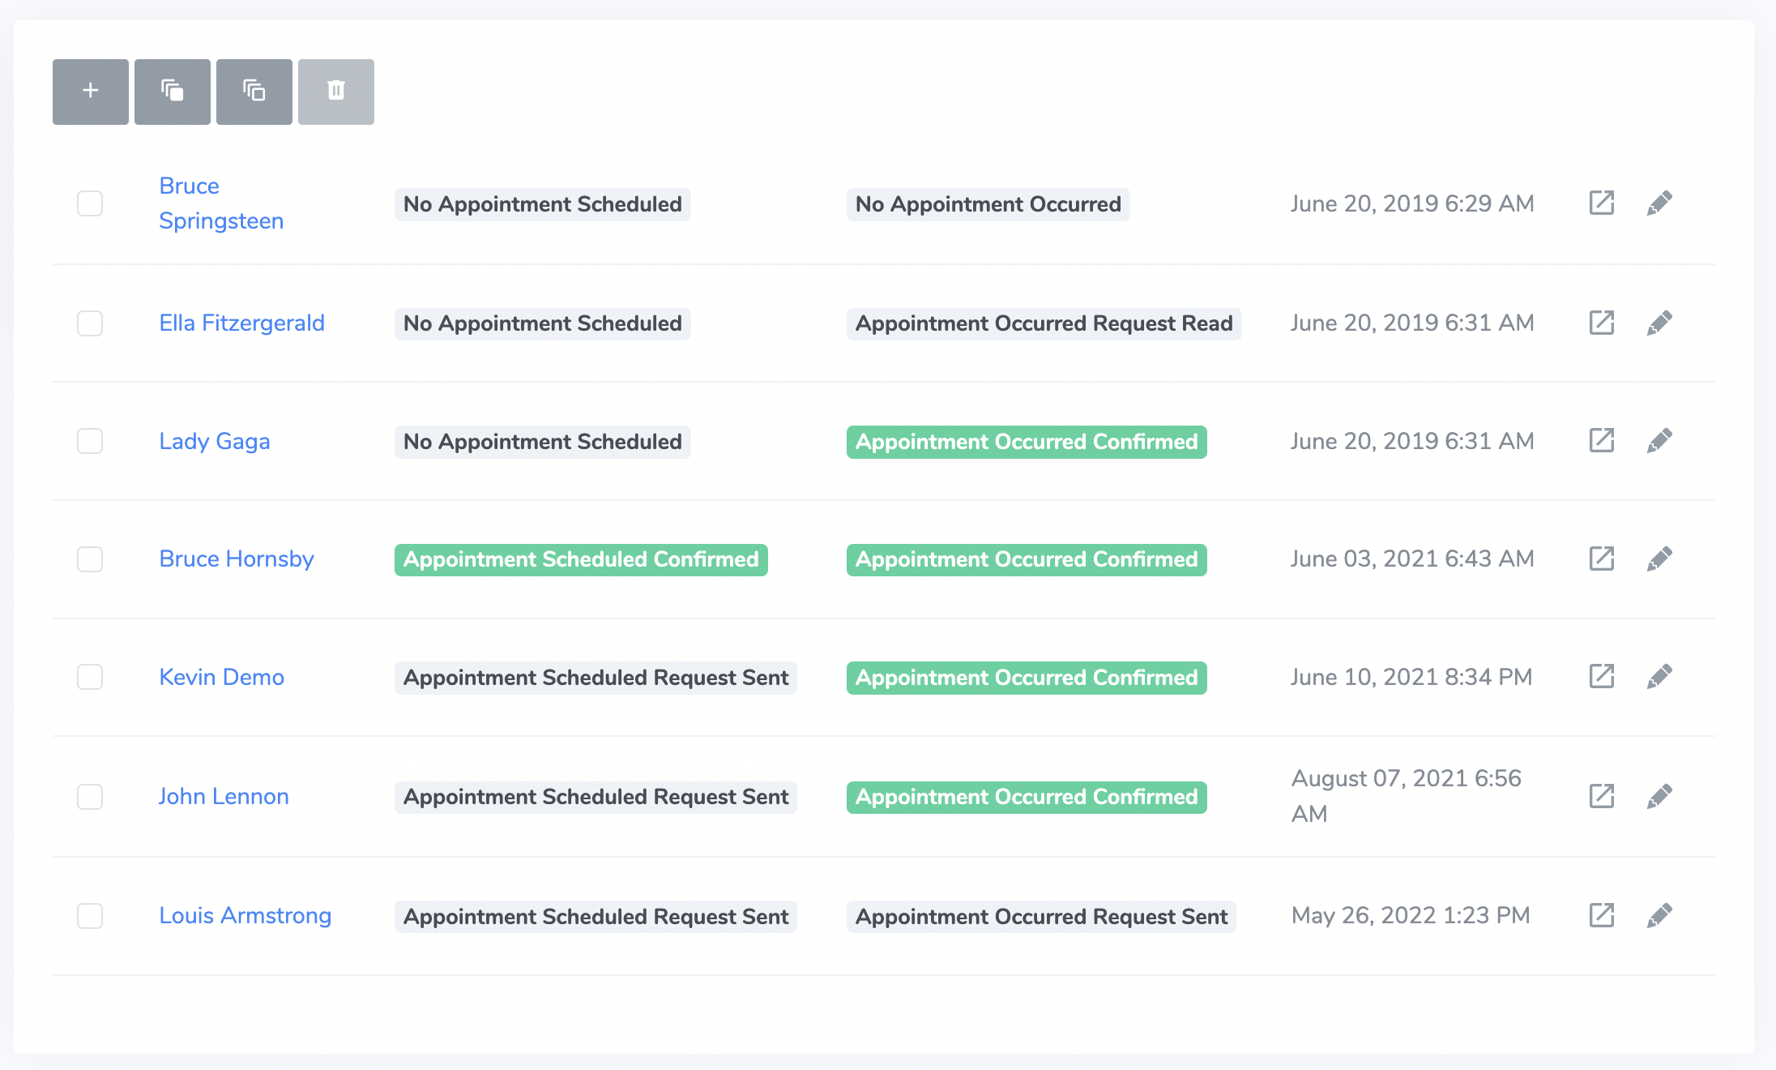The width and height of the screenshot is (1776, 1070).
Task: Click the trash delete button
Action: (335, 91)
